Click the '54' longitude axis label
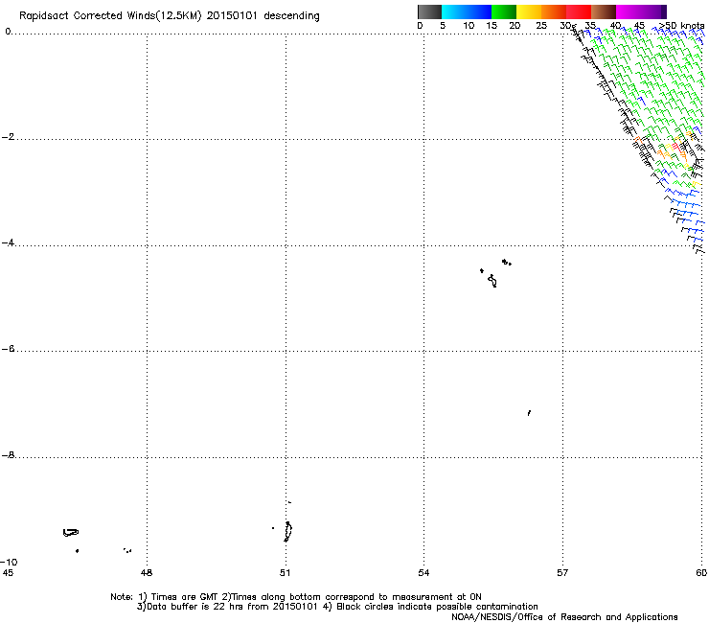Screen dimensions: 709x623 tap(423, 573)
